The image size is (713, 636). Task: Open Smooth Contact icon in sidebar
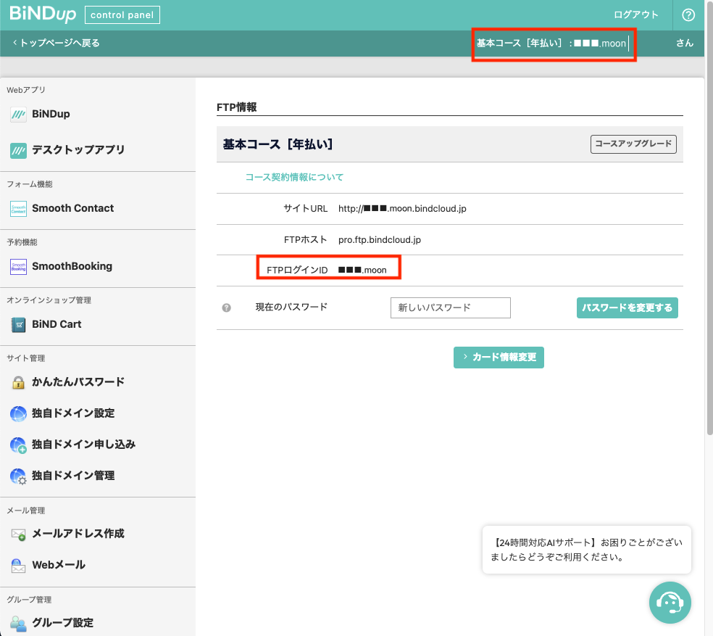coord(18,209)
